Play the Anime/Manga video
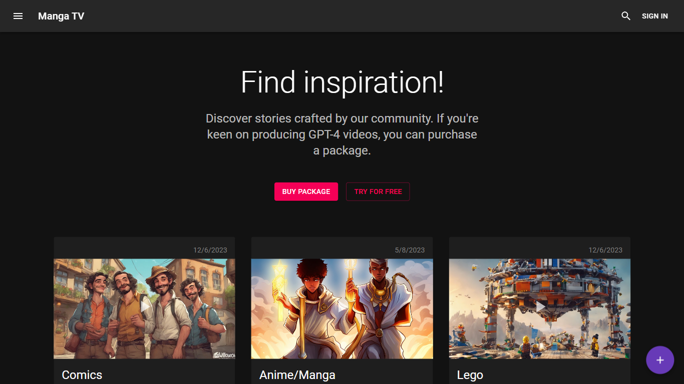The image size is (684, 384). (x=342, y=306)
